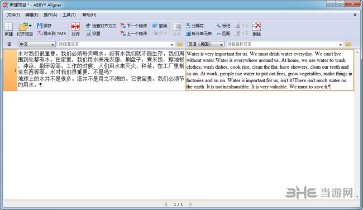363x210 pixels.
Task: Click the Chinese source text cell
Action: point(101,70)
